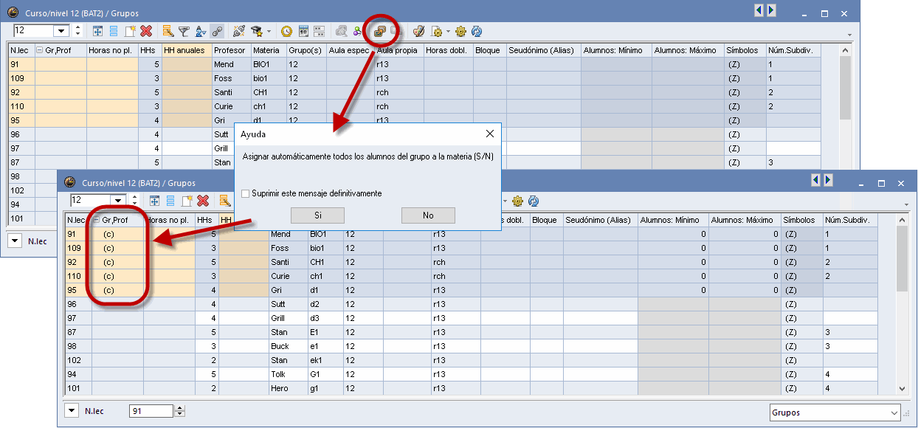Click the new record icon in front window toolbar
This screenshot has width=918, height=428.
(x=187, y=201)
